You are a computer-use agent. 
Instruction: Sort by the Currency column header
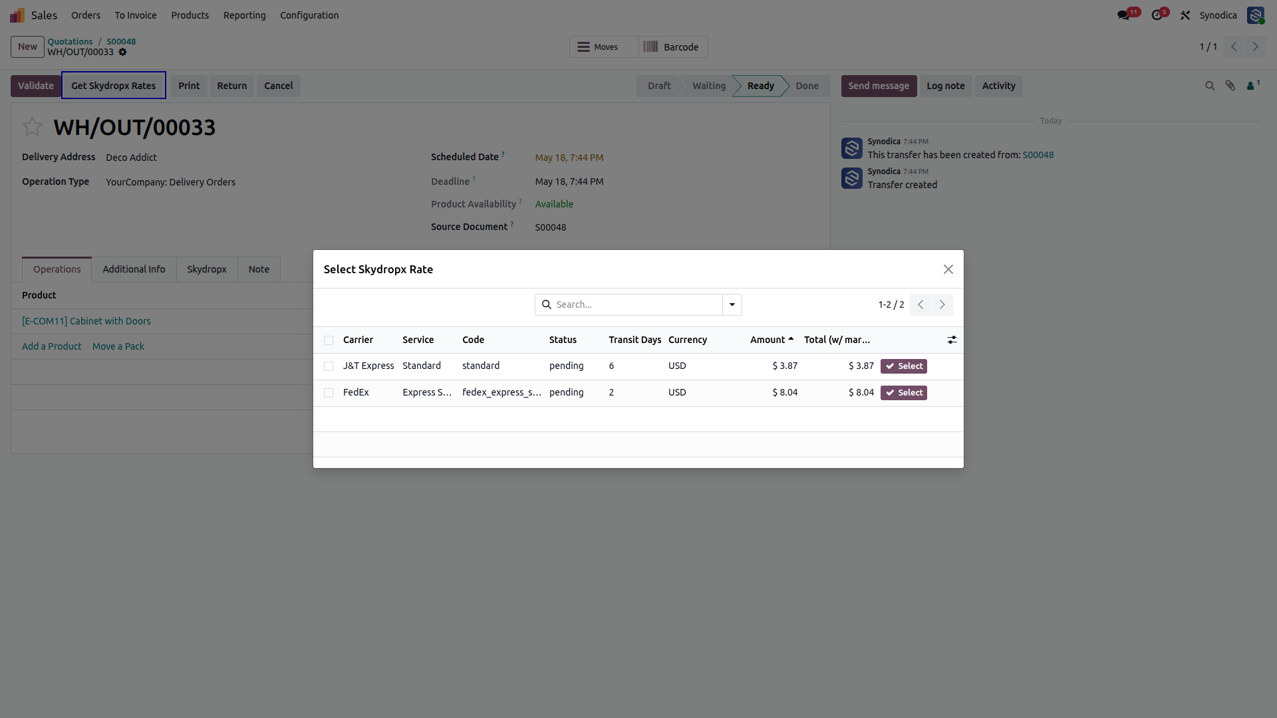click(687, 340)
